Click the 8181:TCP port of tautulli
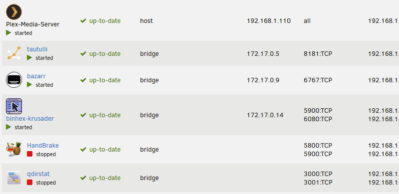This screenshot has height=194, width=399. click(318, 54)
